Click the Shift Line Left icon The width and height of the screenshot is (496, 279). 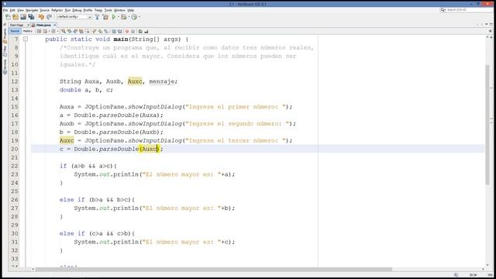click(114, 31)
